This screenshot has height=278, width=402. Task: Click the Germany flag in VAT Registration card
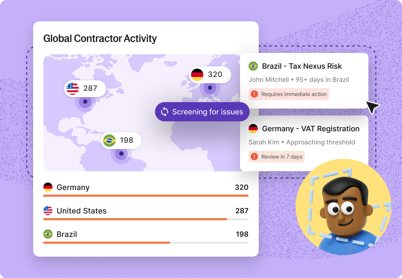pyautogui.click(x=253, y=129)
